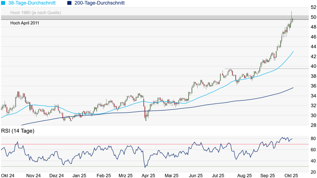Select the 'Hoch April 2011' annotation text
This screenshot has height=178, width=317.
click(25, 23)
